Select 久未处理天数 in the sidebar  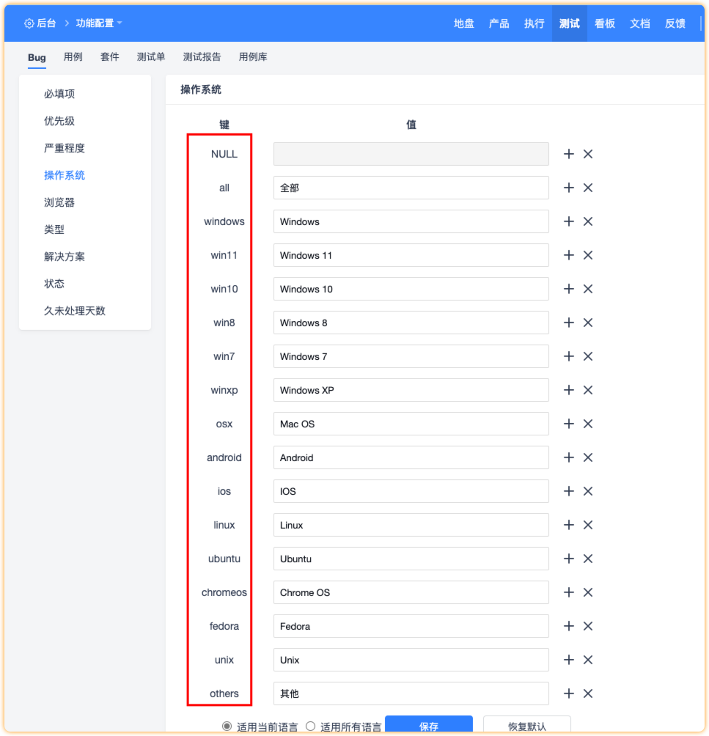coord(75,312)
